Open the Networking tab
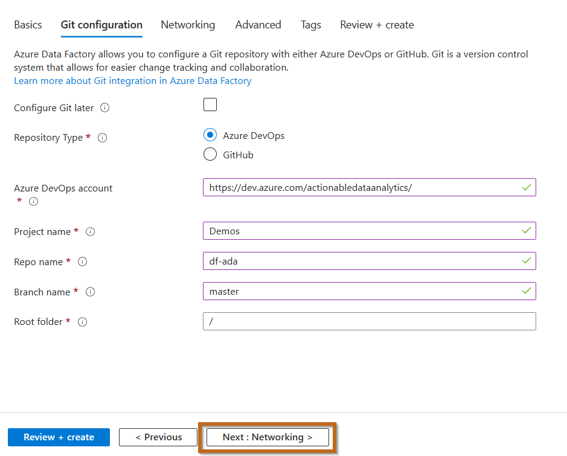The image size is (567, 456). tap(188, 25)
